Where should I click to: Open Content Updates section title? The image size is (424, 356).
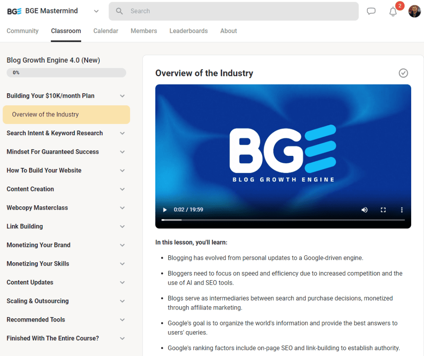(x=30, y=283)
